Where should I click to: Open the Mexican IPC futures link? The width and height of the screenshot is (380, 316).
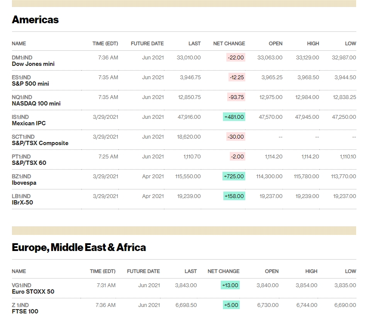coord(29,123)
